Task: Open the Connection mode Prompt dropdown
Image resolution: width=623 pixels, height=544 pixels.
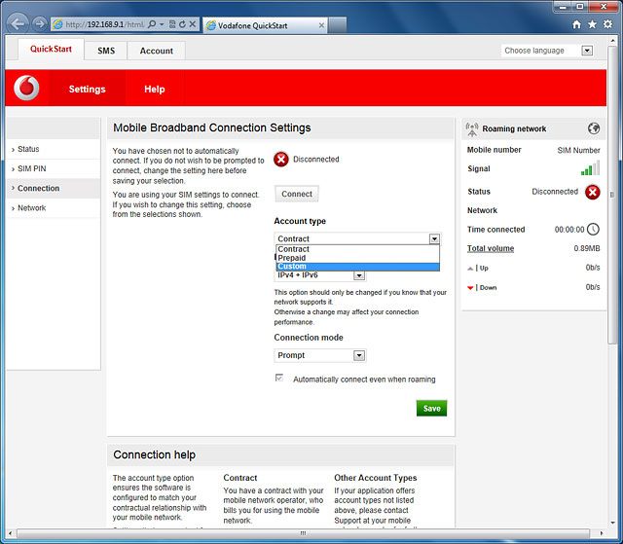Action: click(319, 356)
